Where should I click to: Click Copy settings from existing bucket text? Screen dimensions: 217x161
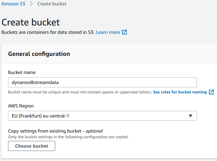(x=56, y=131)
